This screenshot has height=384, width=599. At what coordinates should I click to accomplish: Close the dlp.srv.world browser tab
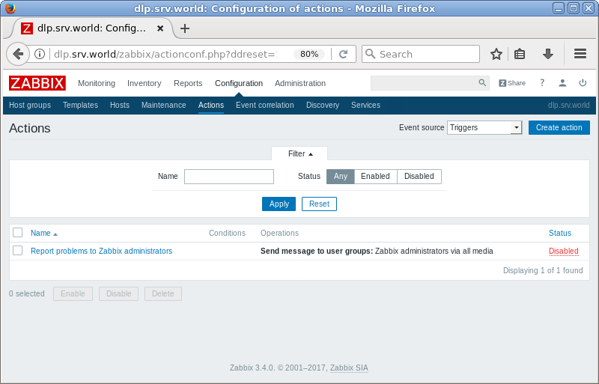pyautogui.click(x=160, y=28)
